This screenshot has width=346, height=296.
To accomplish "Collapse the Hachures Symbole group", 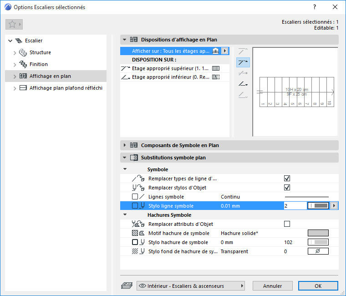I will [125, 214].
